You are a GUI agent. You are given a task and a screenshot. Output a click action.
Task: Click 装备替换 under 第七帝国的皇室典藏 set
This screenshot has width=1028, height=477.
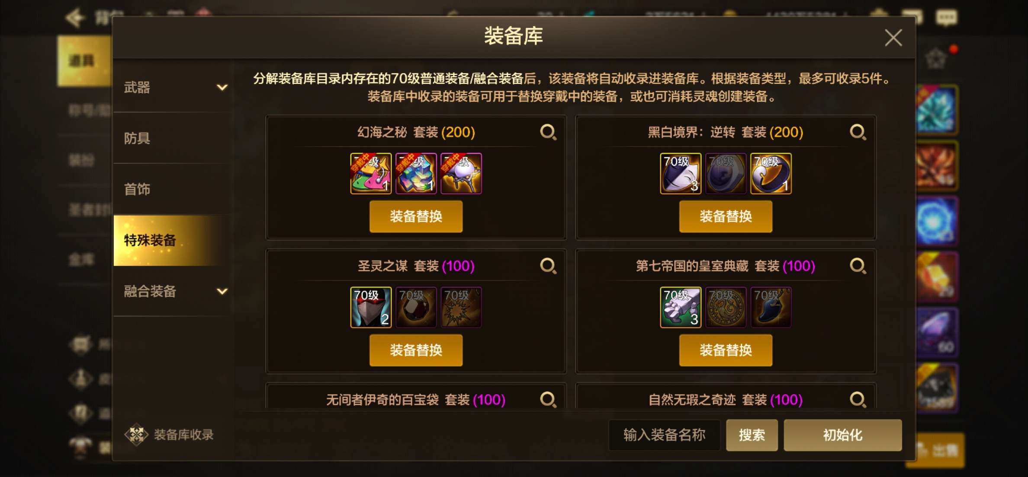[726, 350]
